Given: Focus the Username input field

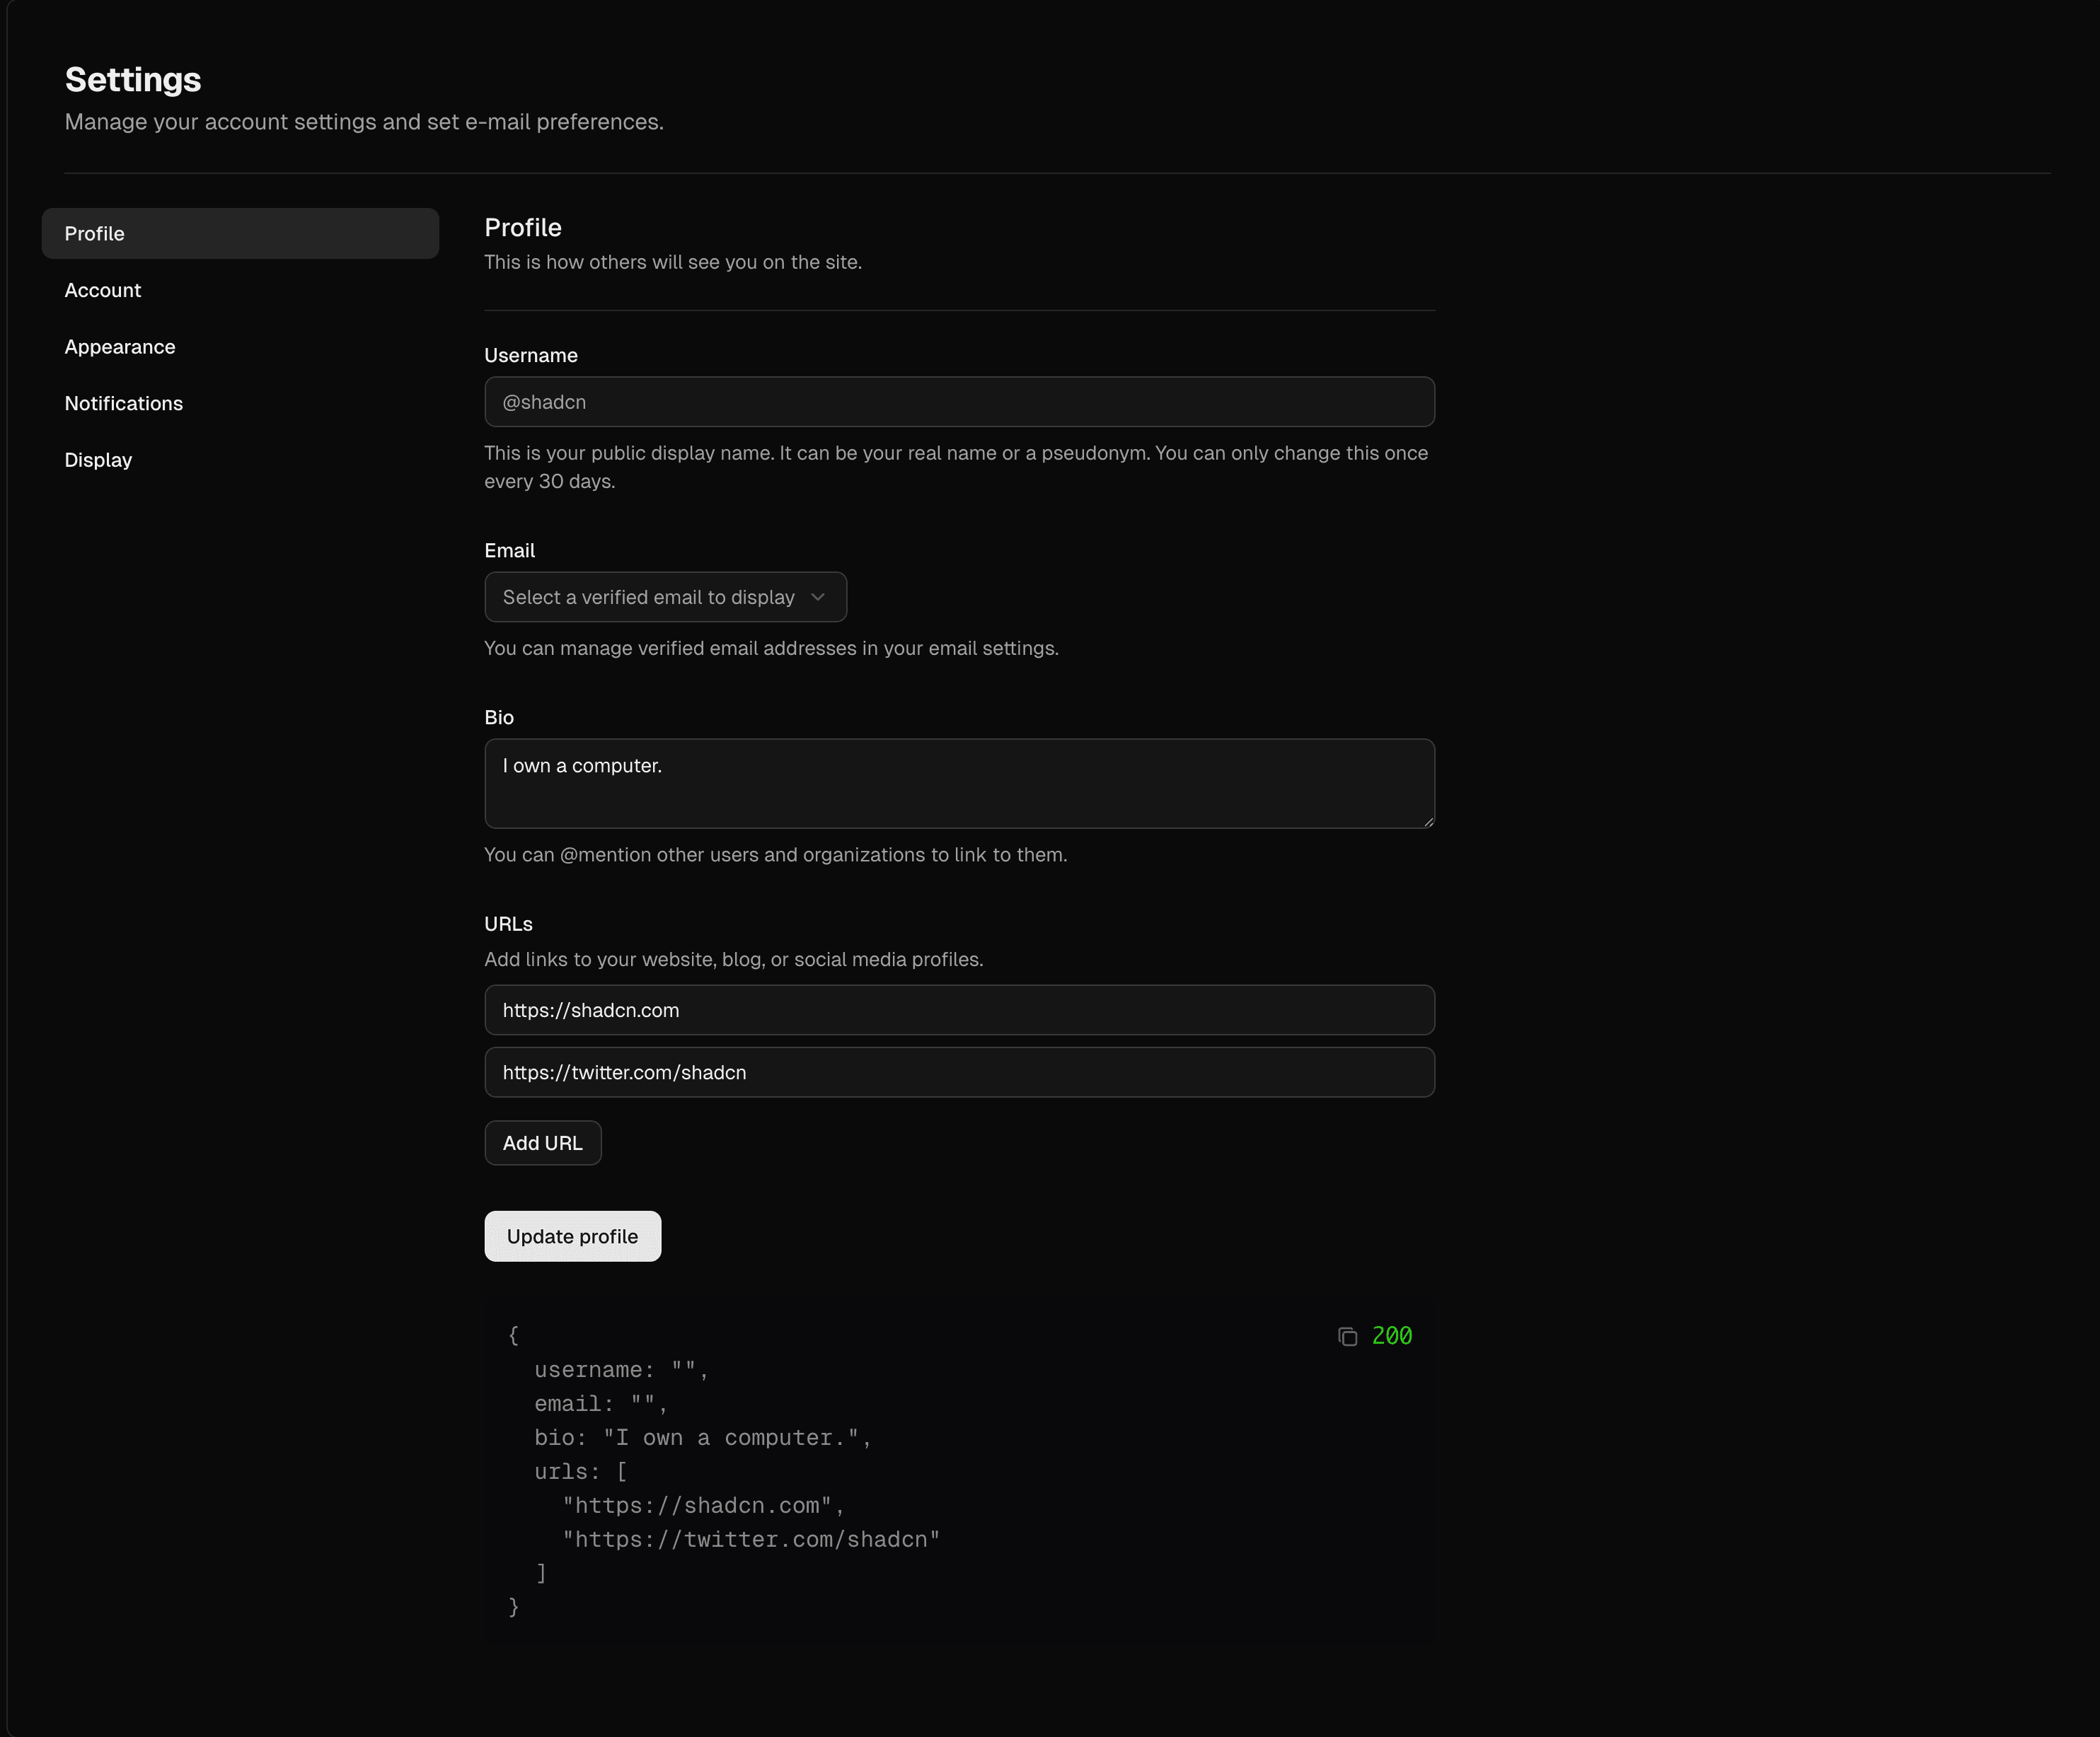Looking at the screenshot, I should point(959,402).
